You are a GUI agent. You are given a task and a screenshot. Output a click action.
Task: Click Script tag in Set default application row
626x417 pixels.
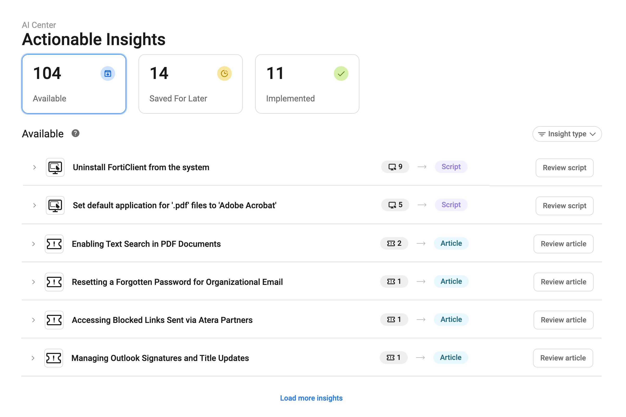tap(451, 205)
